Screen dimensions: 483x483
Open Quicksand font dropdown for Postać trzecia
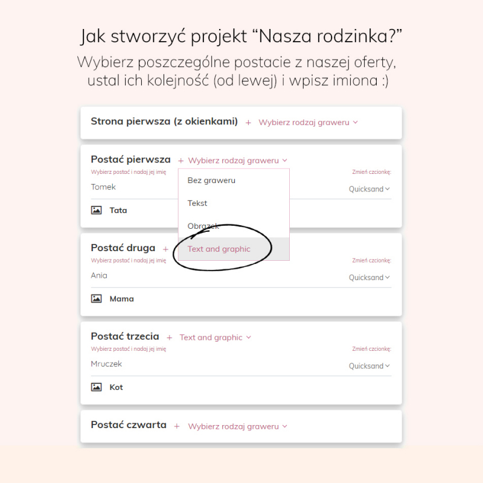click(369, 366)
